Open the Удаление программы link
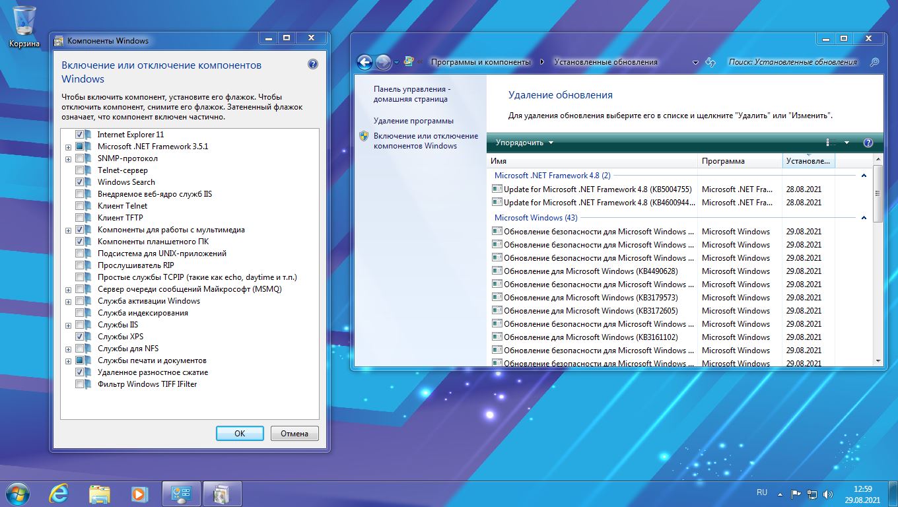Image resolution: width=898 pixels, height=507 pixels. [413, 121]
